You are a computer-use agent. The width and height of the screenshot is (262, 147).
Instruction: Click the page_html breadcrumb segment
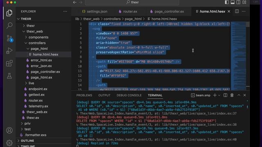coord(133,19)
